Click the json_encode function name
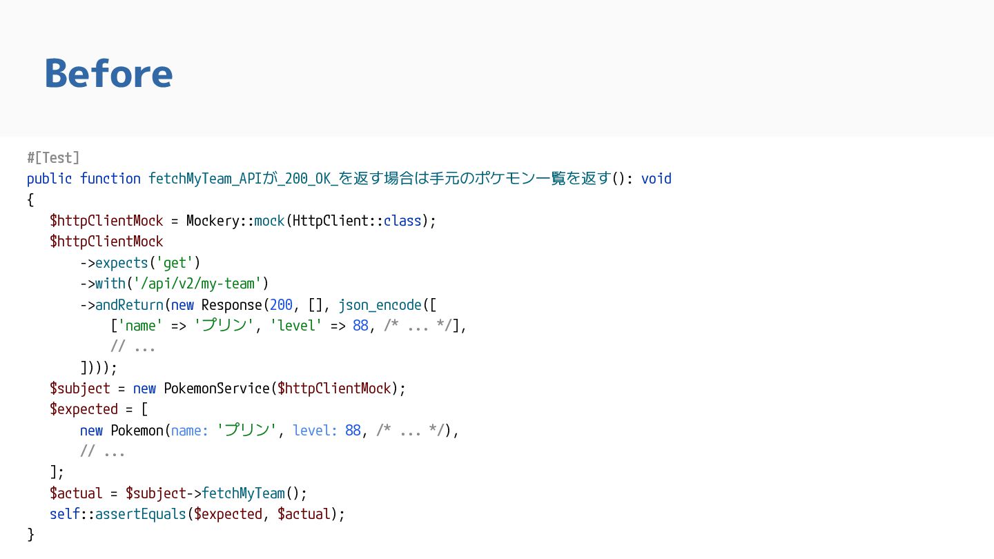 click(x=380, y=305)
